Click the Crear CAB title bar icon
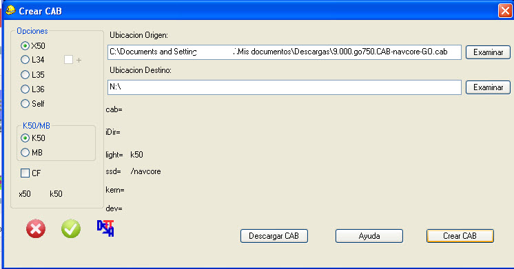The width and height of the screenshot is (514, 269). [10, 10]
